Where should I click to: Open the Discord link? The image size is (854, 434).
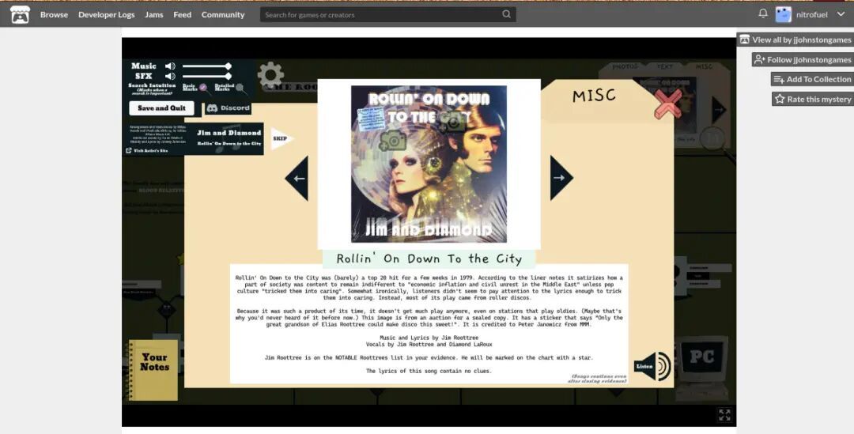click(229, 108)
